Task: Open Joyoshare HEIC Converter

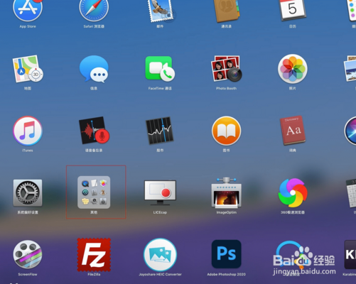Action: 160,255
